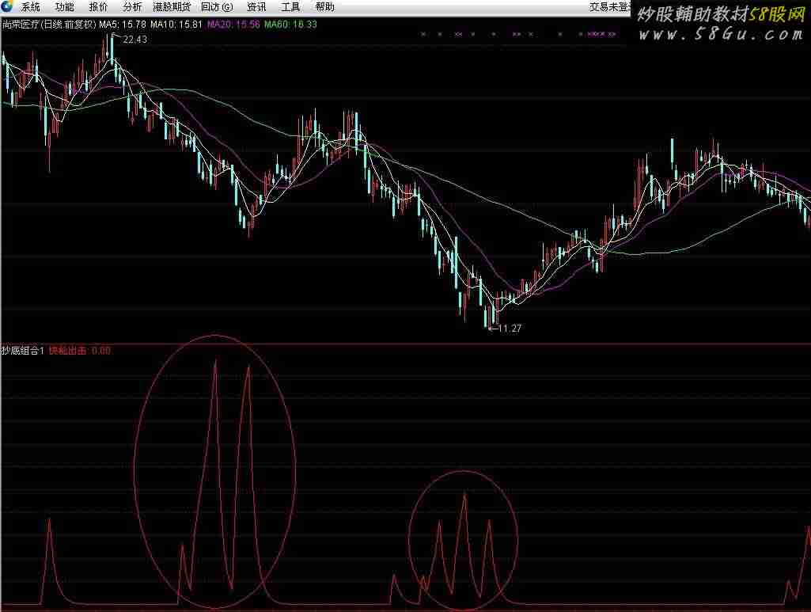Viewport: 811px width, 612px height.
Task: Click the 抄底组合1 indicator name
Action: point(23,350)
